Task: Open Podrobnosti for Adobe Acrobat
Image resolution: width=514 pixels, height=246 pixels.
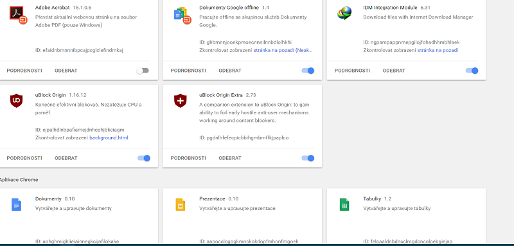Action: pyautogui.click(x=24, y=71)
